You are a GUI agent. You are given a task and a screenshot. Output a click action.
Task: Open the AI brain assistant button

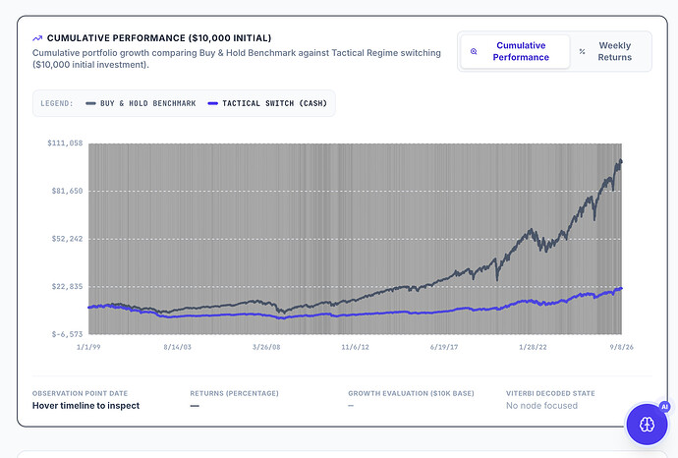(x=647, y=424)
